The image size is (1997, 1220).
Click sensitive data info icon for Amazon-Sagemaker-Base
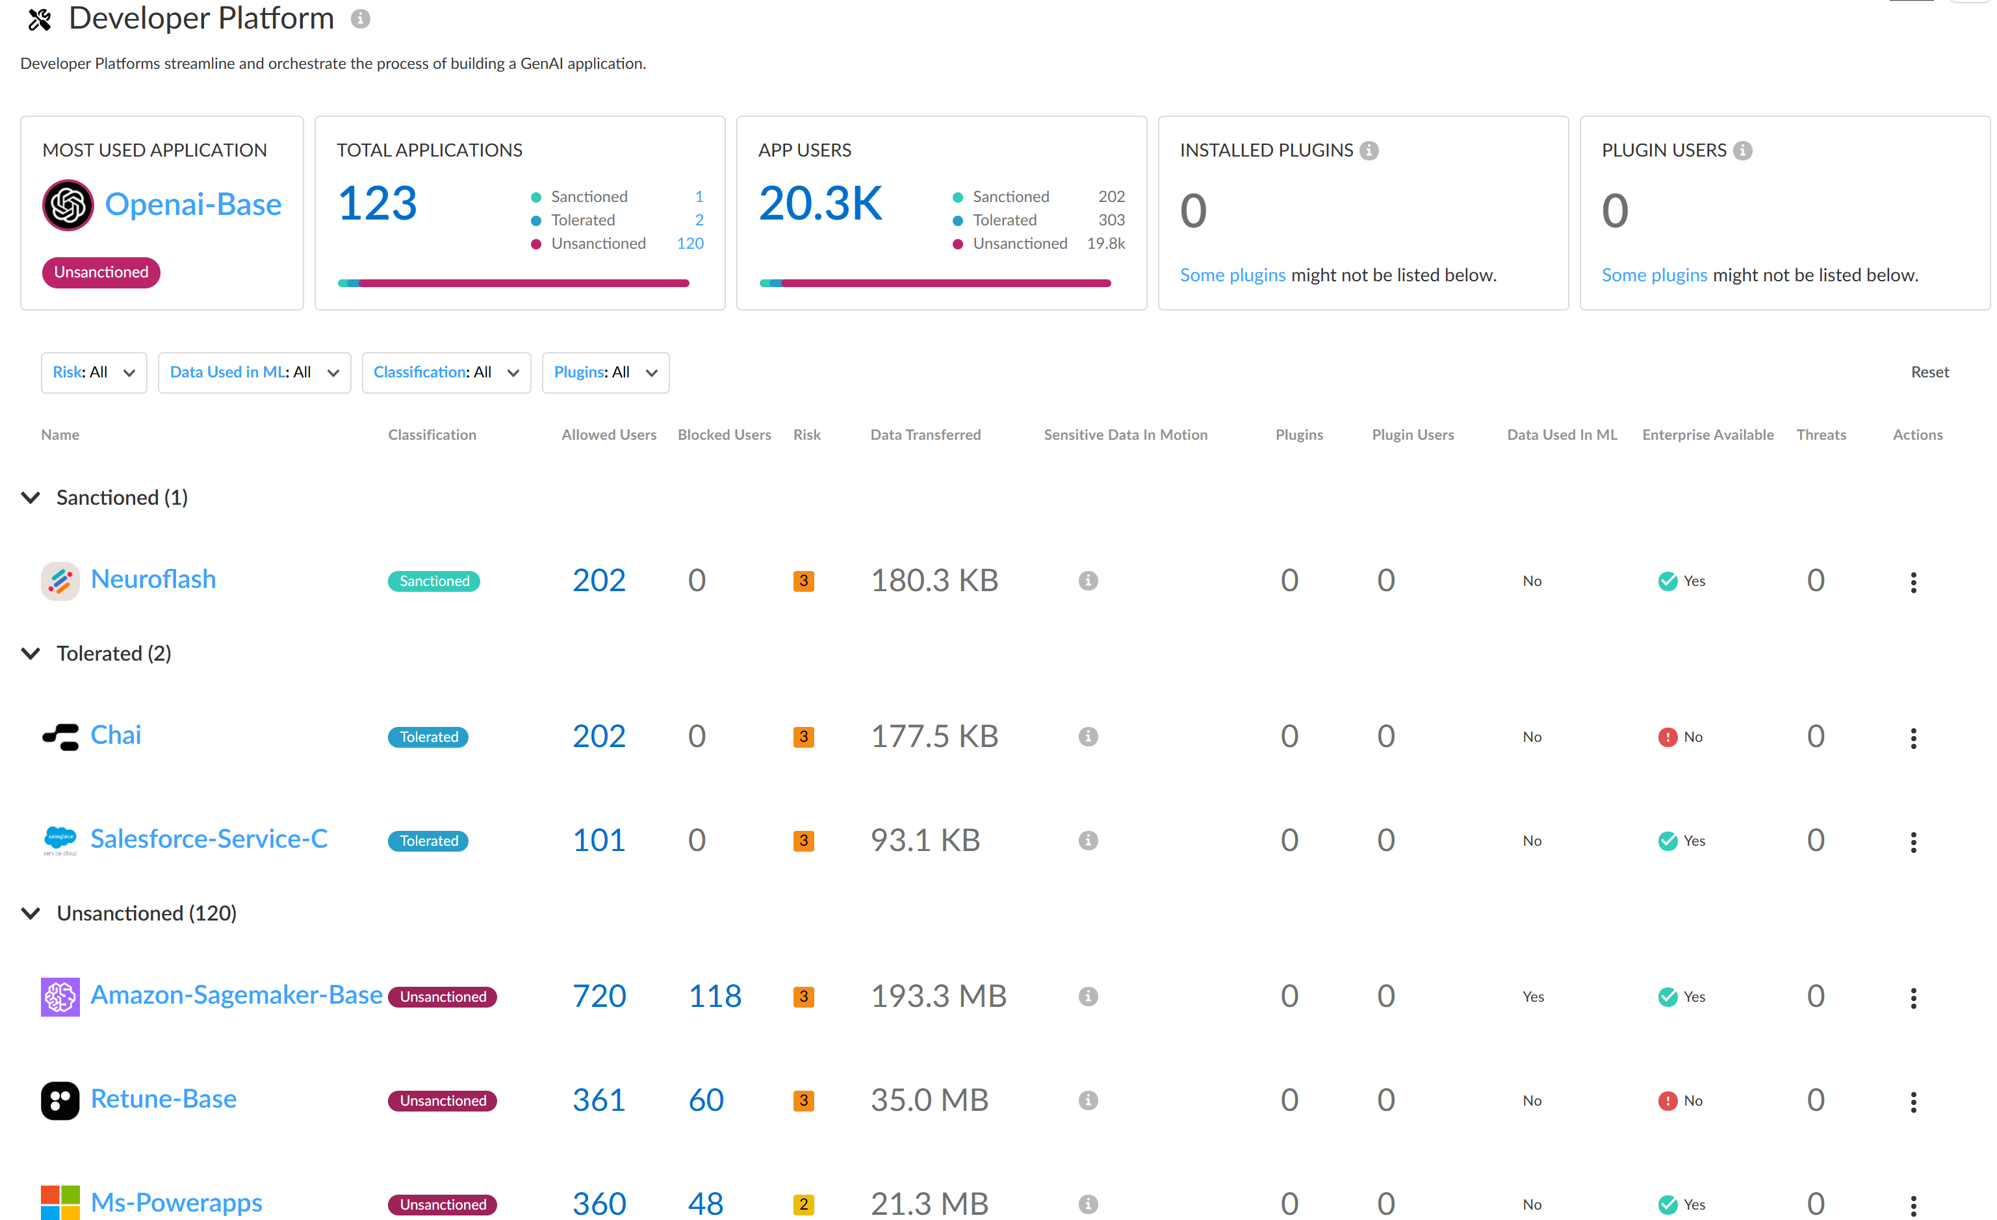(1088, 997)
